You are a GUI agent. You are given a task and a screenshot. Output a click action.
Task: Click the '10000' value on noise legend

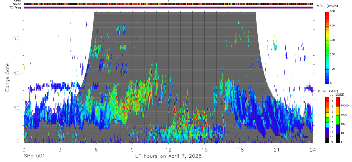[345, 105]
